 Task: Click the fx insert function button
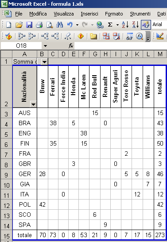tap(71, 46)
